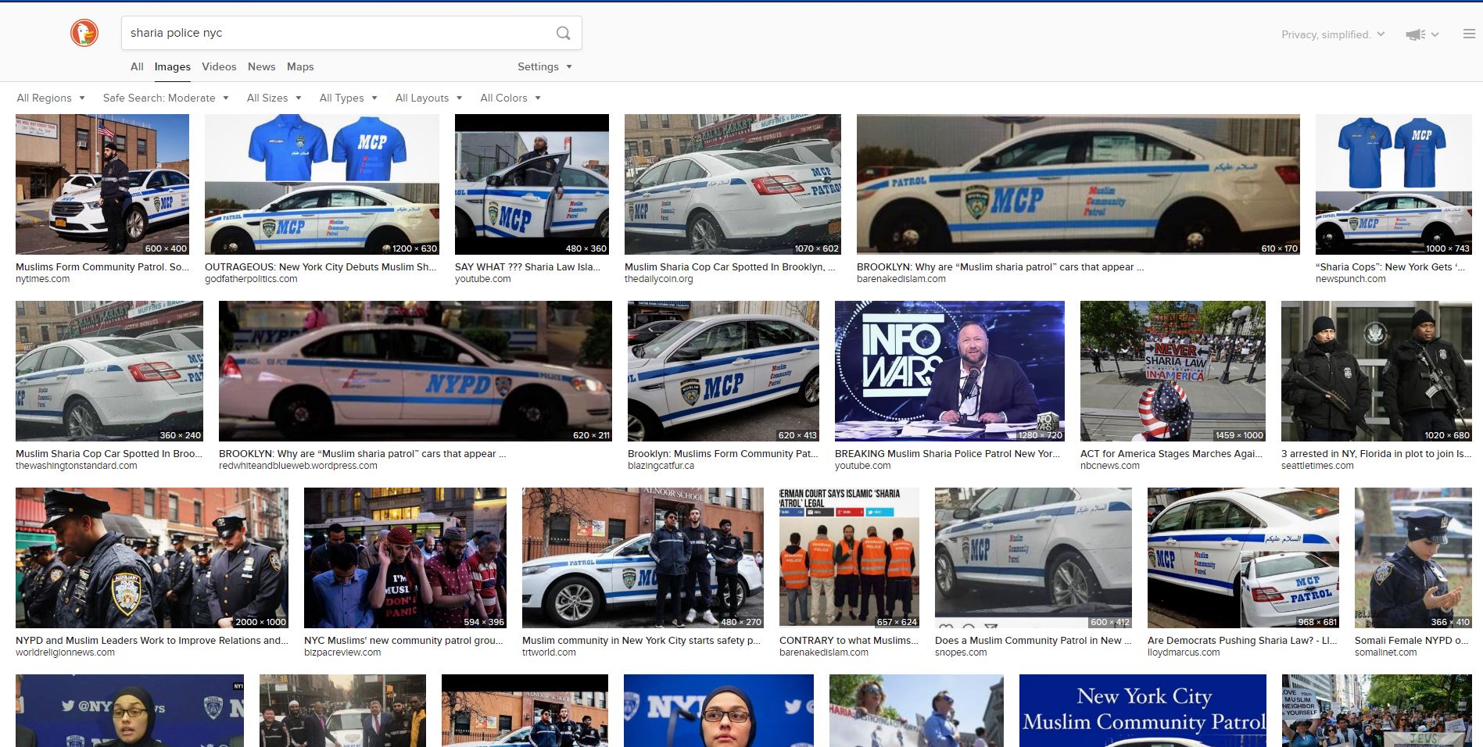Expand Privacy, simplified dropdown

tap(1333, 34)
